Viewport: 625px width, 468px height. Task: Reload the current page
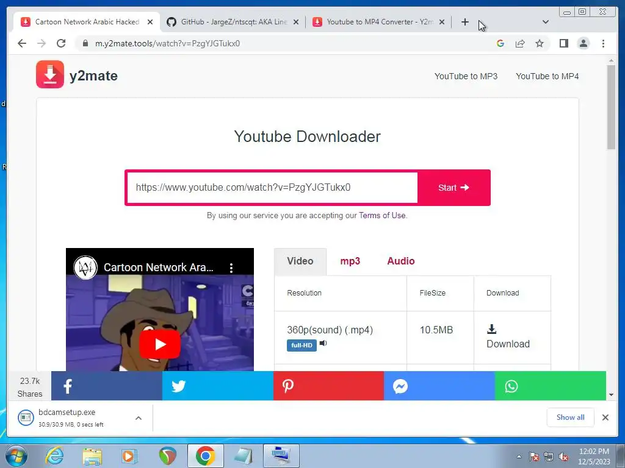[61, 43]
